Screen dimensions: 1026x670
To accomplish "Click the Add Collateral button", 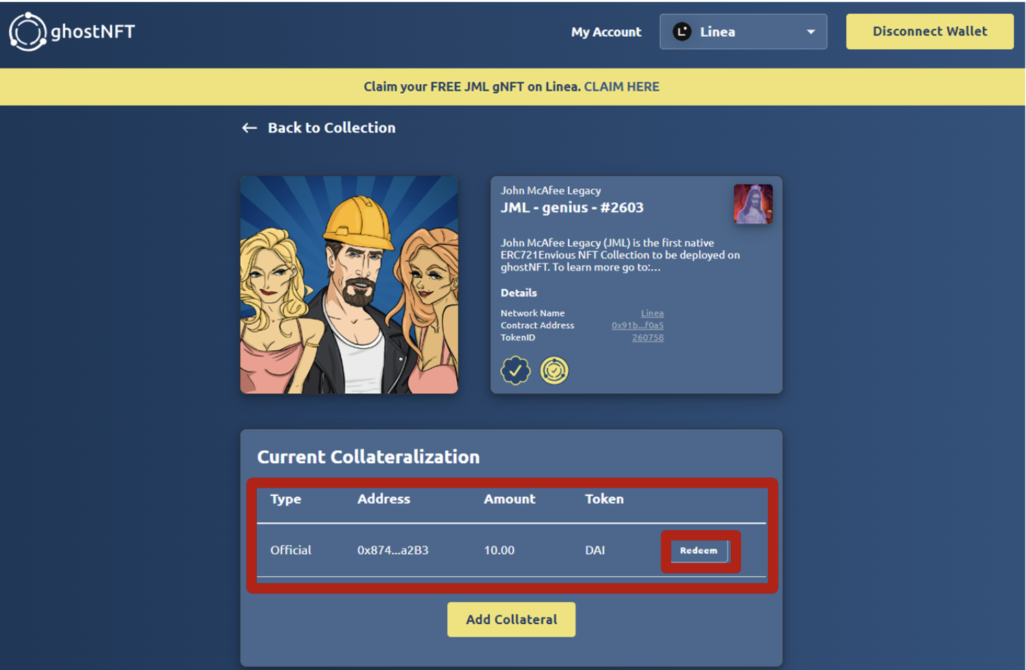I will pos(512,619).
